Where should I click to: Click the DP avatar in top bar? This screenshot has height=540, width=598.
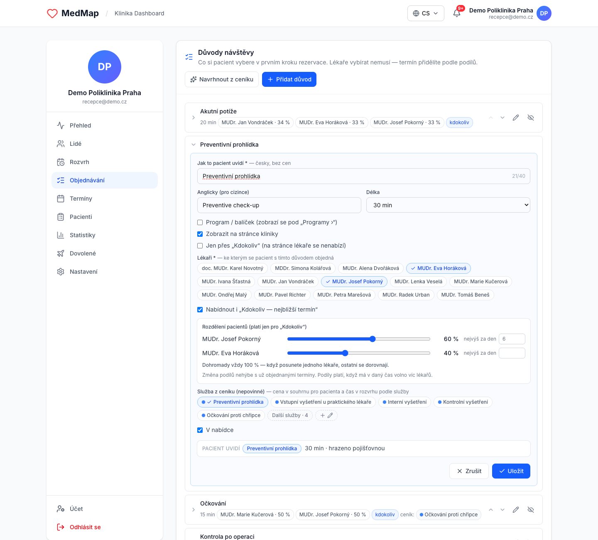pos(544,13)
